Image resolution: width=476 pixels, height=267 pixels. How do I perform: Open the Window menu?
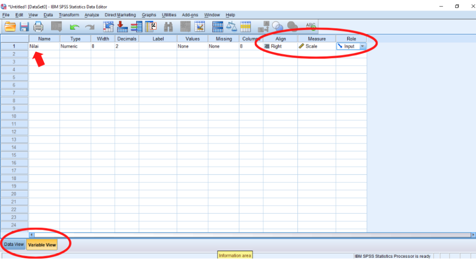point(212,15)
